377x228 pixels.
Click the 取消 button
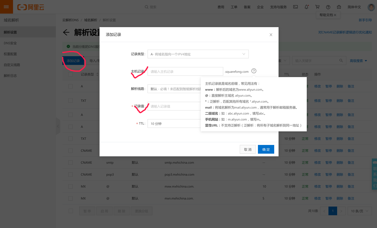[248, 150]
